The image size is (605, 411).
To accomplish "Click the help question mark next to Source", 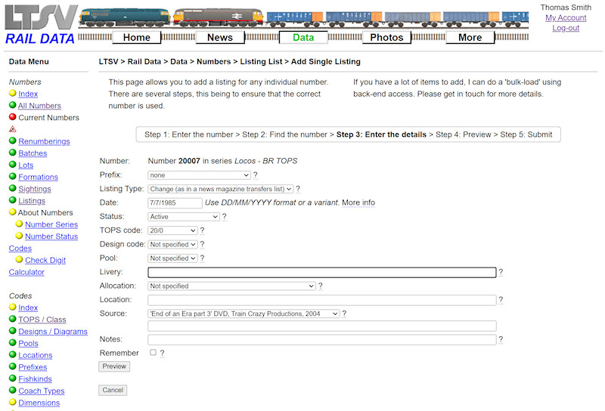I will [x=344, y=314].
